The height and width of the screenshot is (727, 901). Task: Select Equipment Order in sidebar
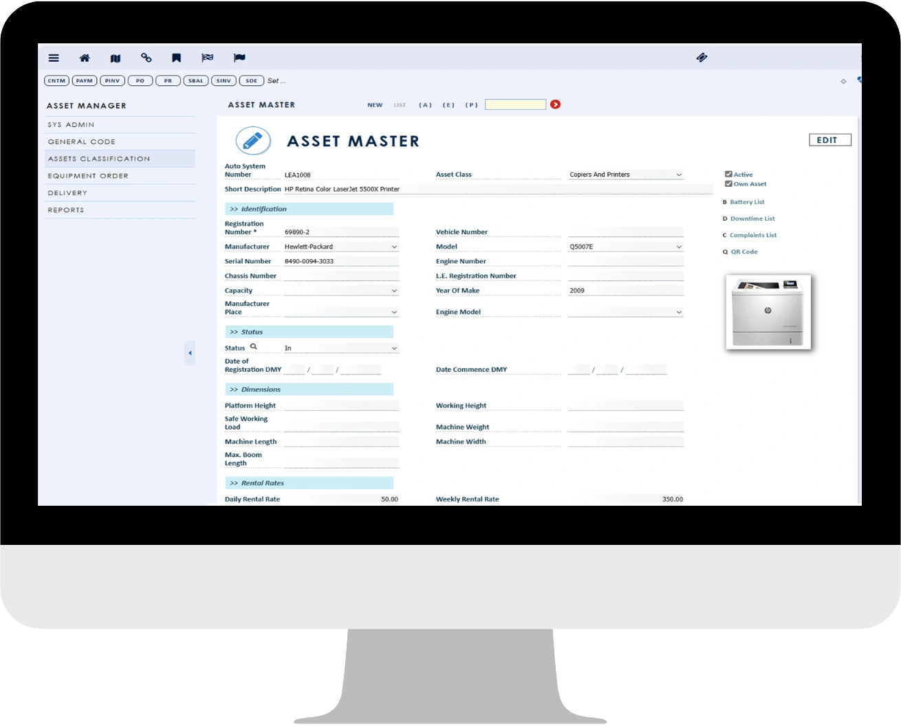pos(88,176)
